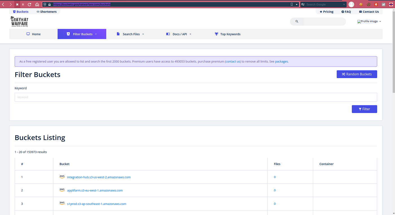The height and width of the screenshot is (215, 395).
Task: Click the chocolate chip cookie extension icon
Action: pyautogui.click(x=368, y=5)
